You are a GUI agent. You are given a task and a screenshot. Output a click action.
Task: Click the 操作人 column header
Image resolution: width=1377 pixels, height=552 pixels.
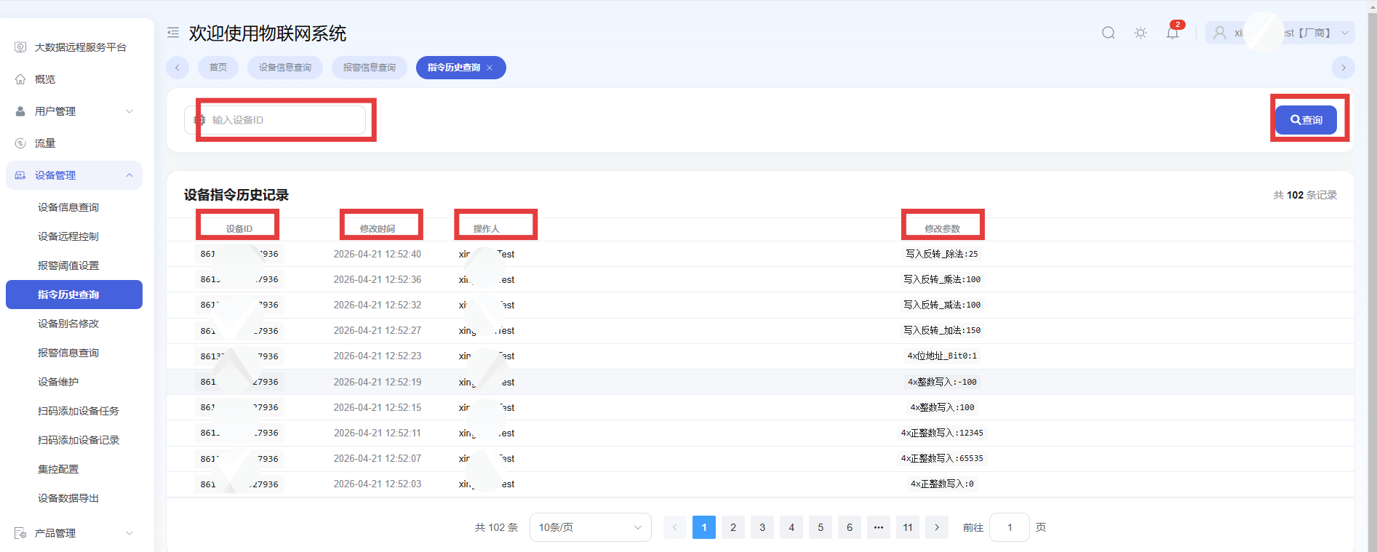coord(487,228)
